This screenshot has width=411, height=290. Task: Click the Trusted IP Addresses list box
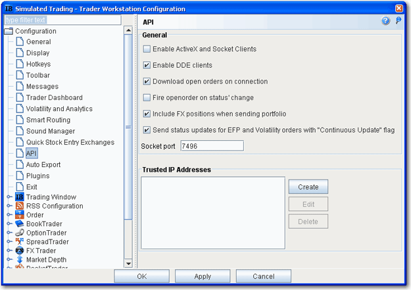213,212
